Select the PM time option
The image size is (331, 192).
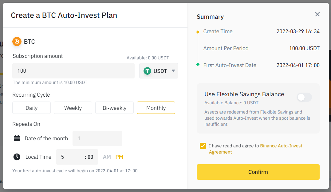point(119,157)
